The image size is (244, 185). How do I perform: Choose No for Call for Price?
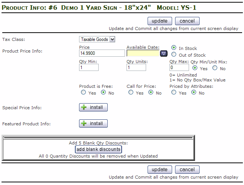(151, 92)
